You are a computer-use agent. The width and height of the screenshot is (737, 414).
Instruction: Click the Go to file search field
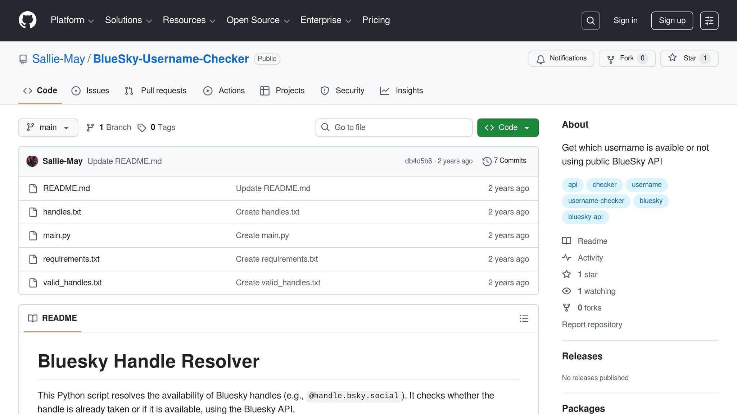click(394, 128)
